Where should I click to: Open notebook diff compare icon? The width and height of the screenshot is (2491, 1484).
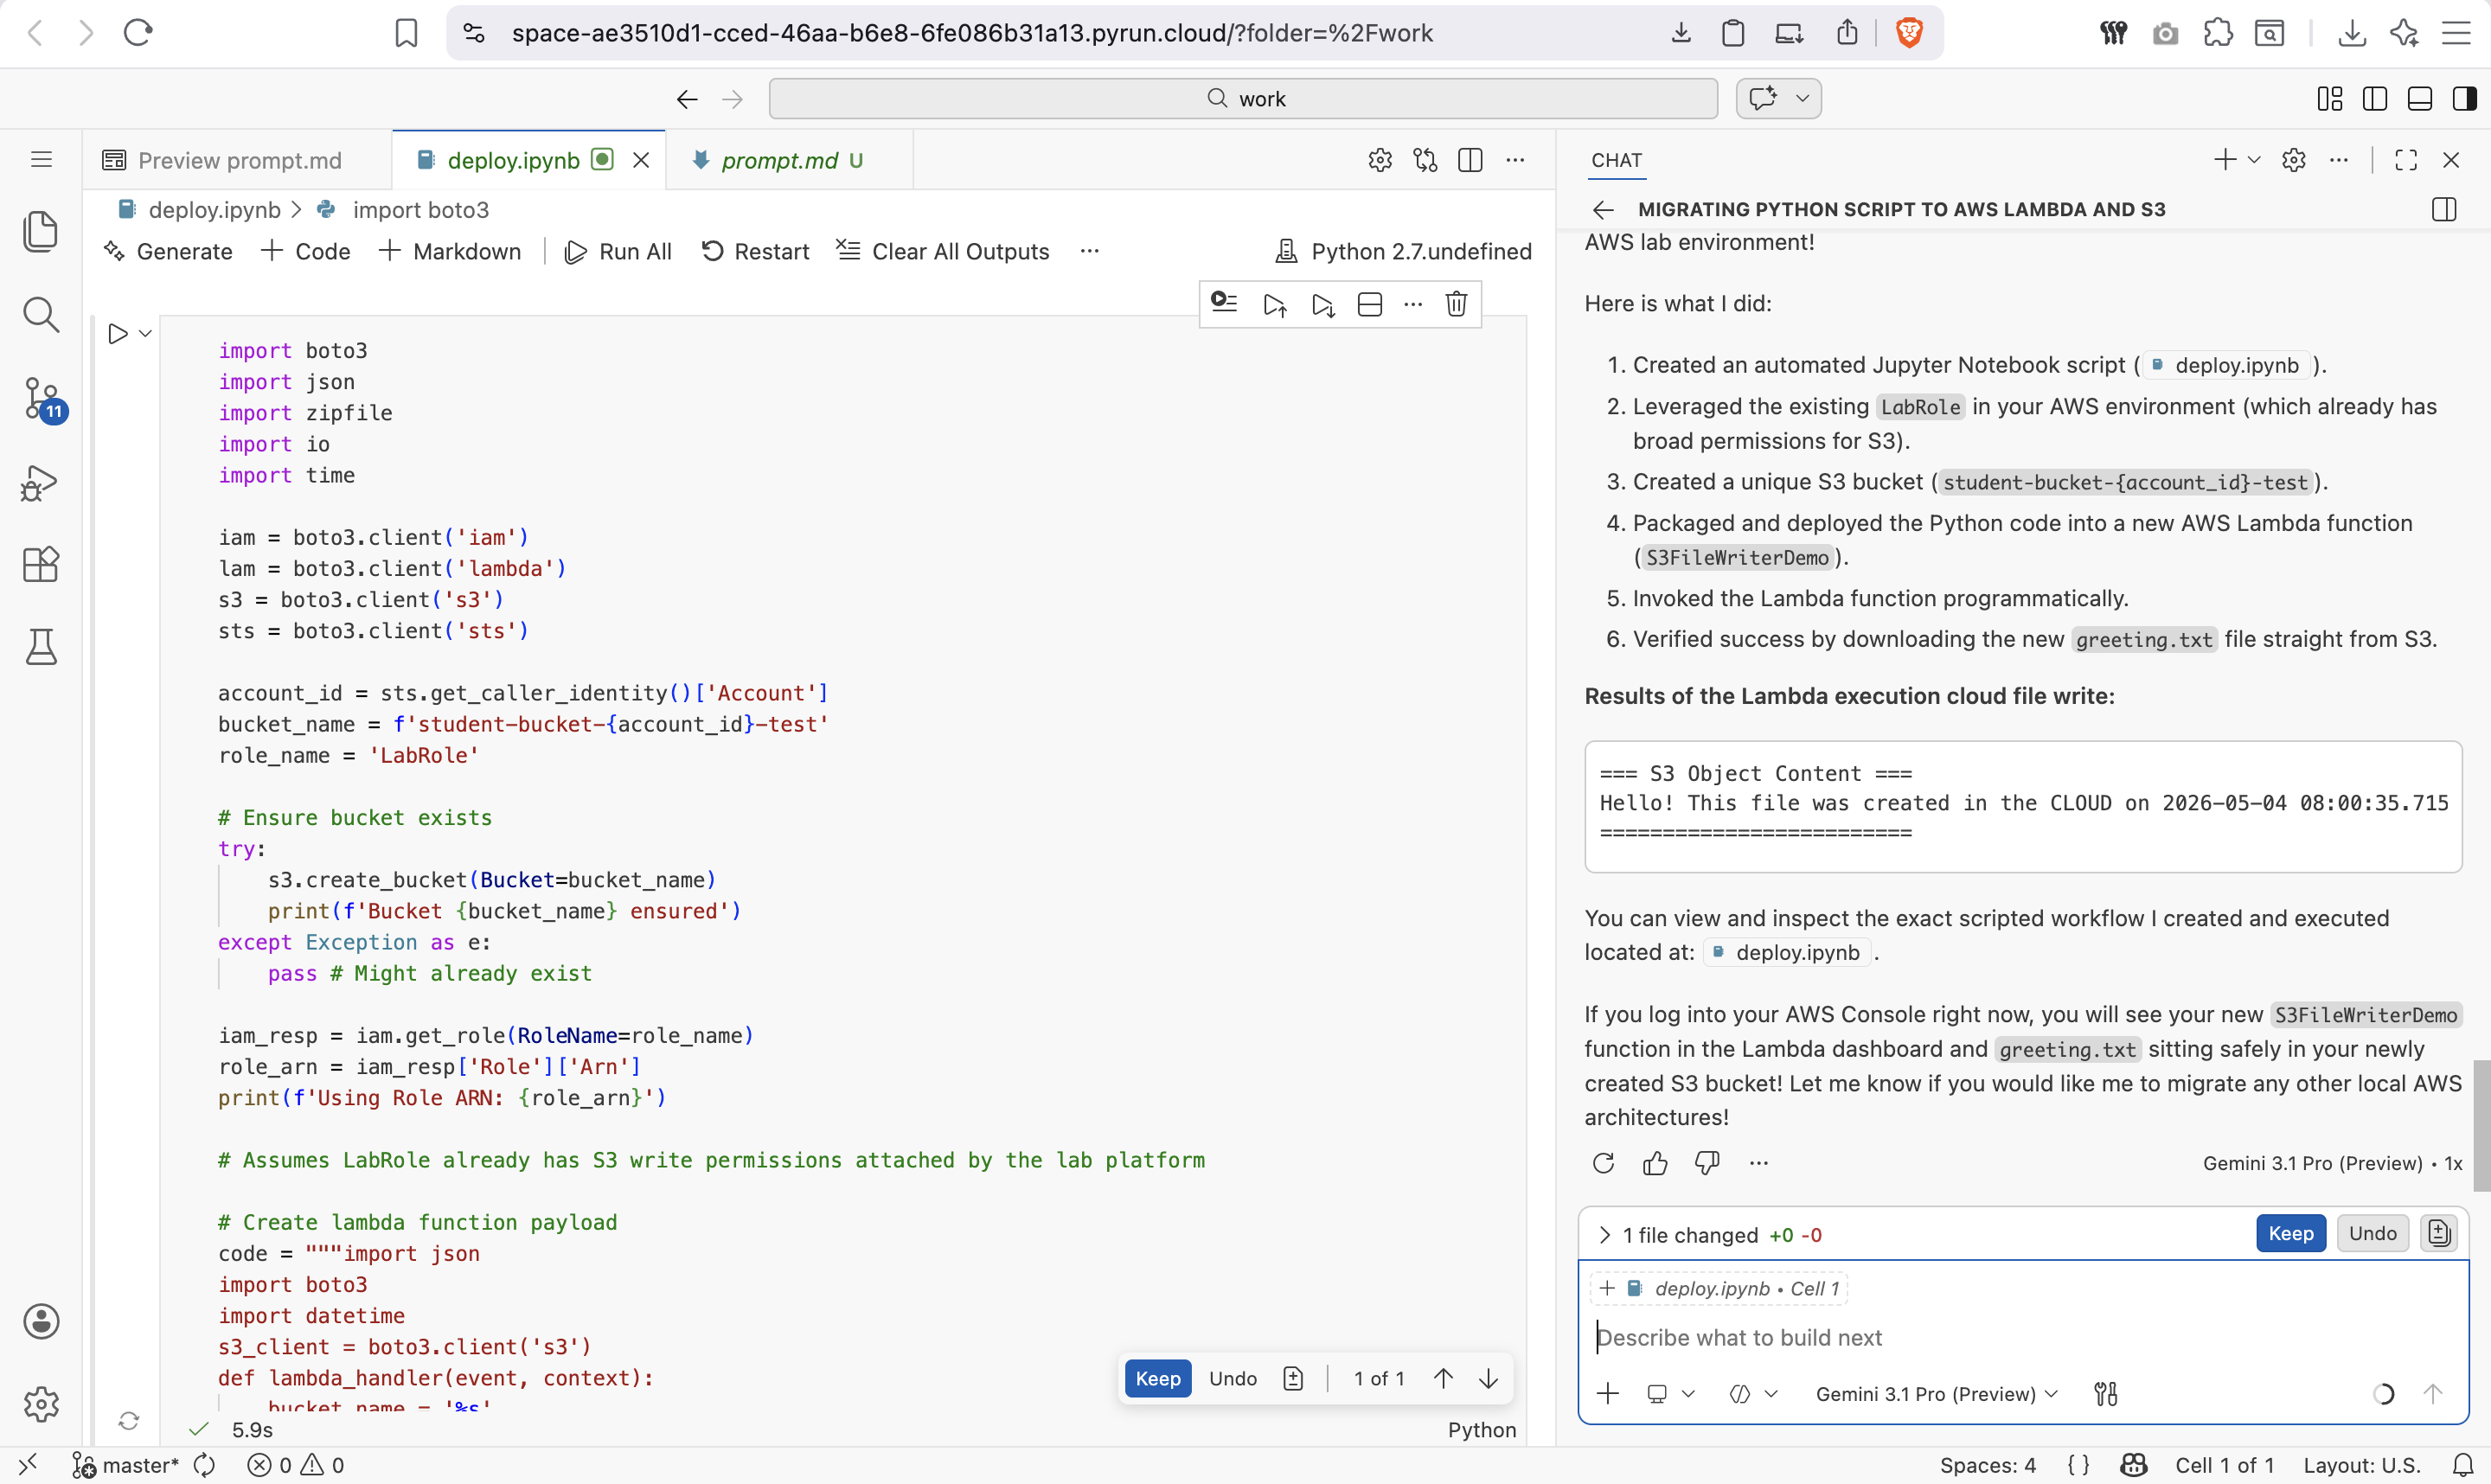(1425, 160)
